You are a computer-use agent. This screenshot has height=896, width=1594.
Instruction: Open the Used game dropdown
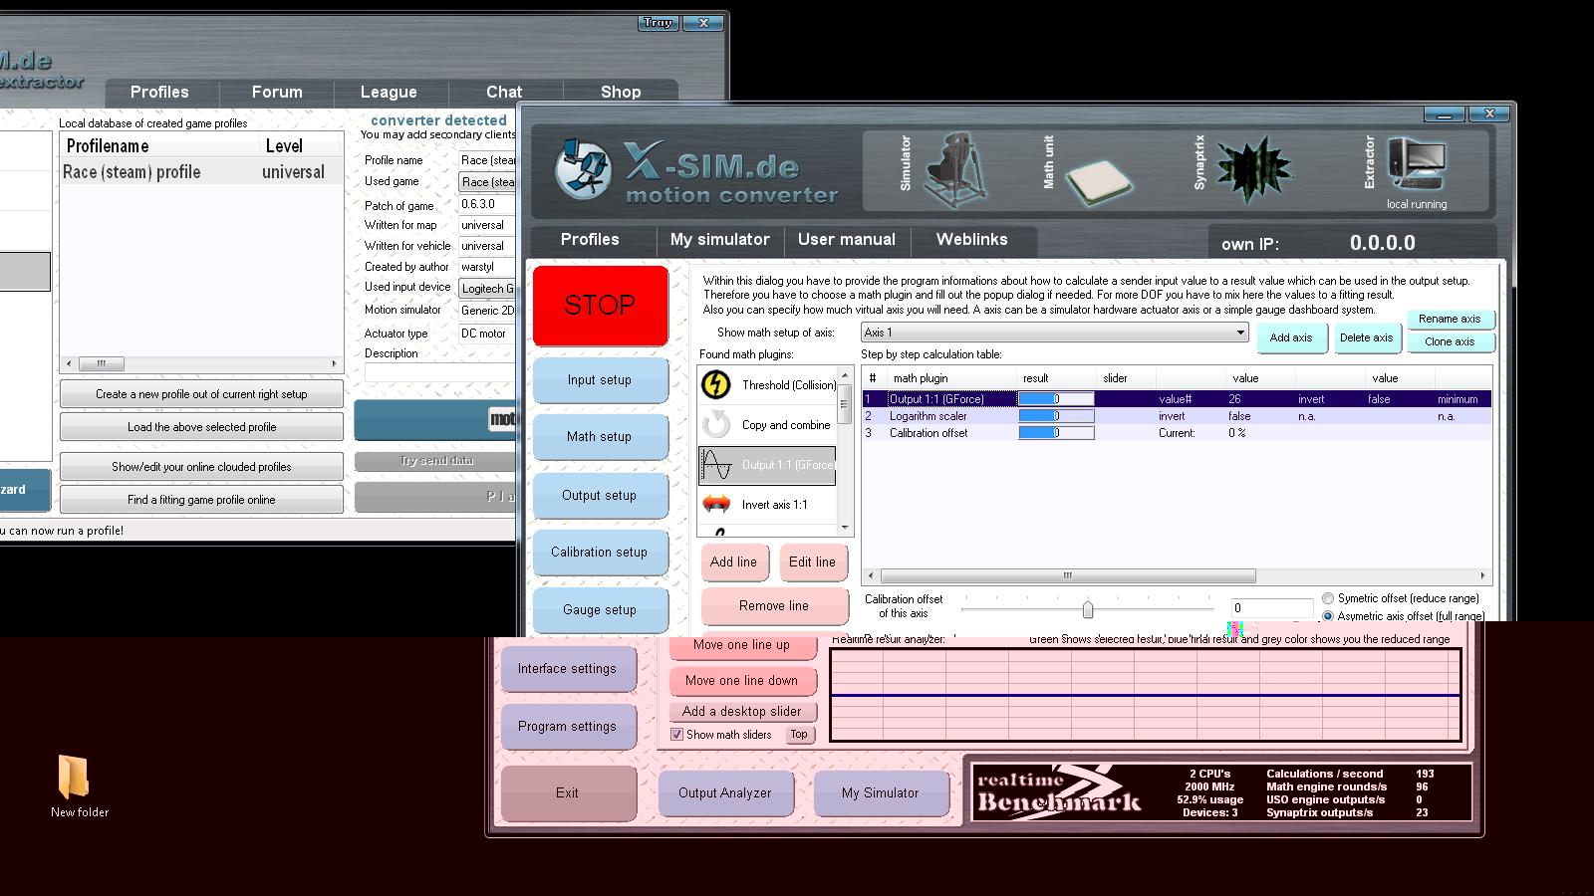487,182
